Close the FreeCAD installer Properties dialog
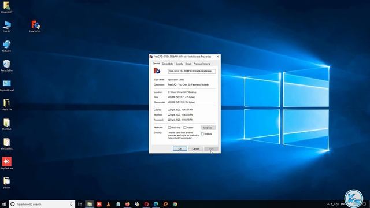The width and height of the screenshot is (370, 208). [217, 57]
